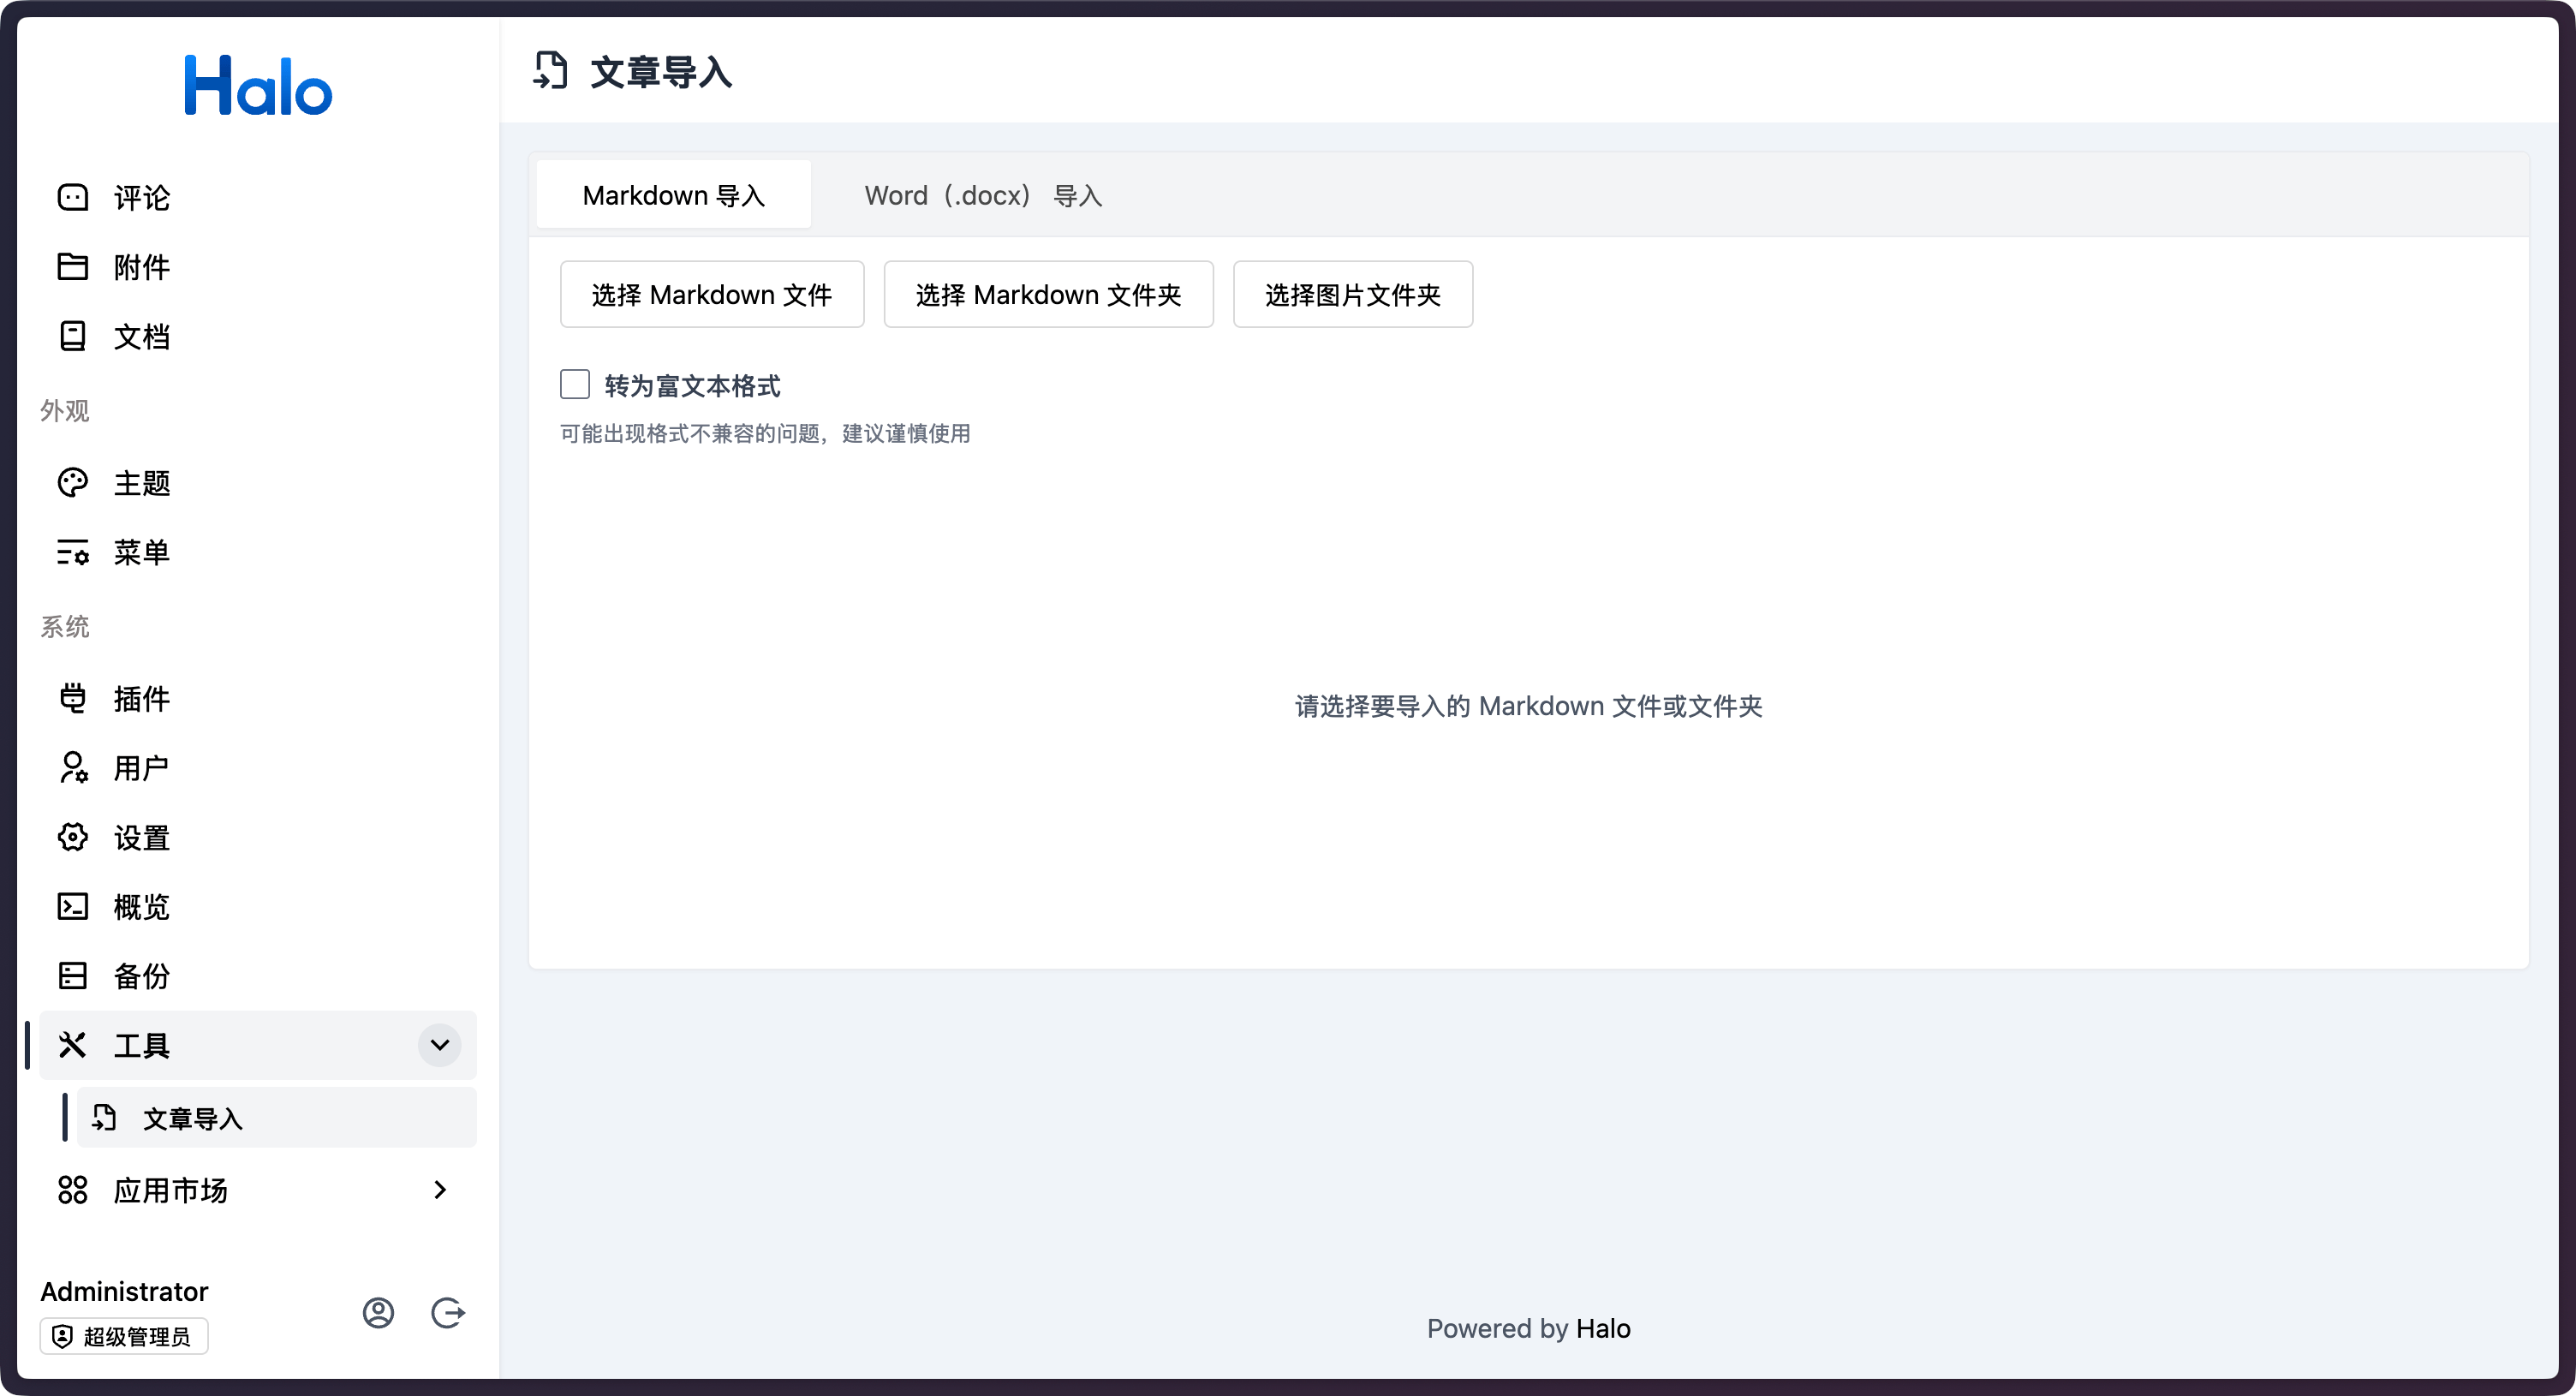Open the 附件 attachments panel
This screenshot has height=1396, width=2576.
point(141,267)
